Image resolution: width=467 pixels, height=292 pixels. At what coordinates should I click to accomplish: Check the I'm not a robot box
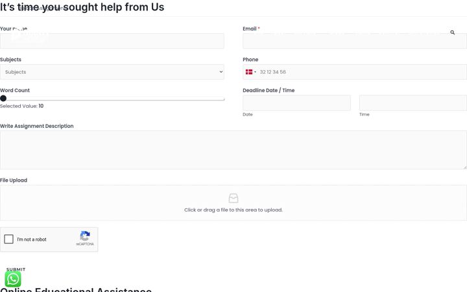pyautogui.click(x=8, y=239)
